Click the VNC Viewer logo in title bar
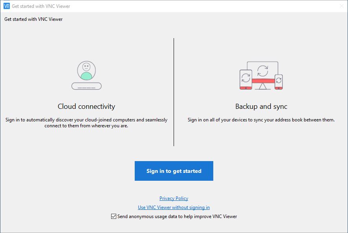Viewport: 348px width, 233px height. (7, 6)
